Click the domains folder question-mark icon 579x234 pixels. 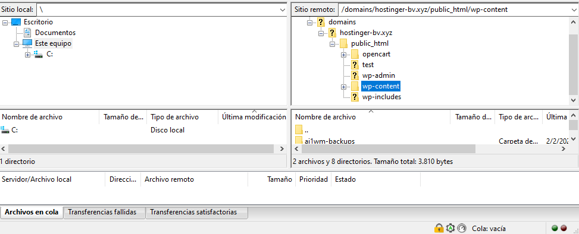321,22
